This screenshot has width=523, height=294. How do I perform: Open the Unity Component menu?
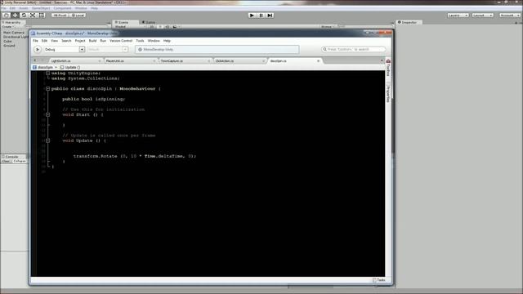coord(62,8)
